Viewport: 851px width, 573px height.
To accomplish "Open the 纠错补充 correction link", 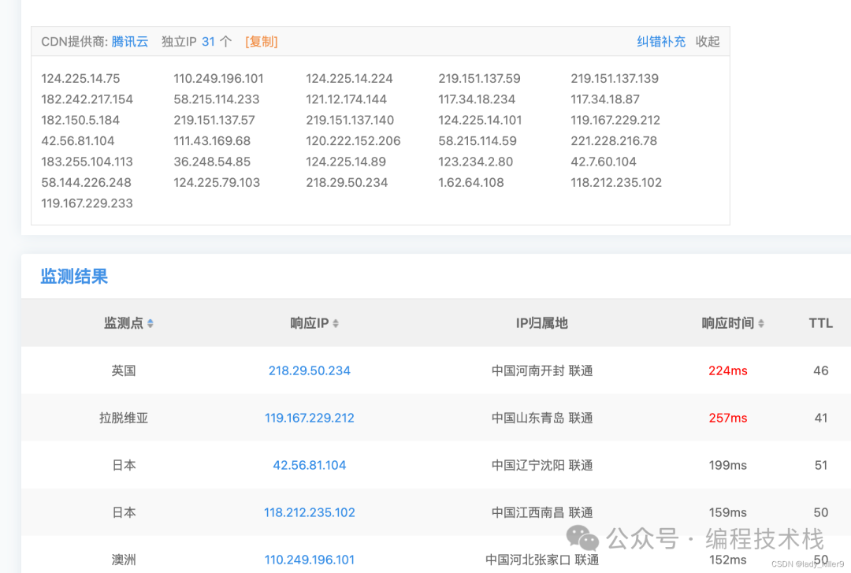I will (661, 42).
